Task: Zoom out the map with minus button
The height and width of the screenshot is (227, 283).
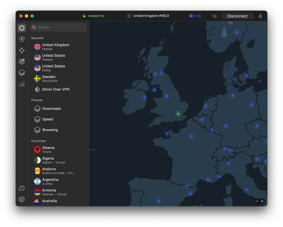Action: click(257, 201)
